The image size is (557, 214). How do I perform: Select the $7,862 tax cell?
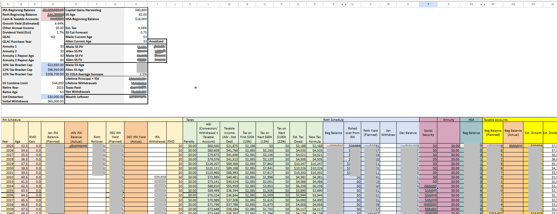265,164
